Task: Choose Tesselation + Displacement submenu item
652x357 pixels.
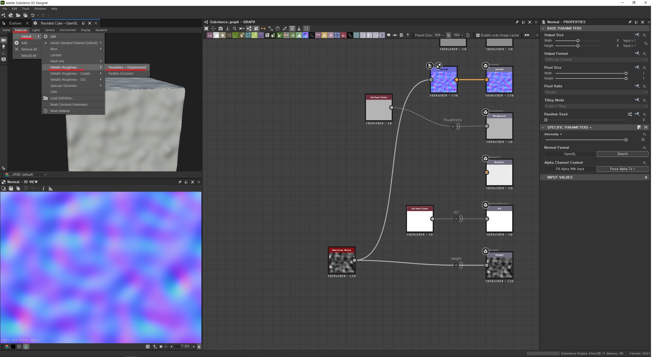Action: 127,67
